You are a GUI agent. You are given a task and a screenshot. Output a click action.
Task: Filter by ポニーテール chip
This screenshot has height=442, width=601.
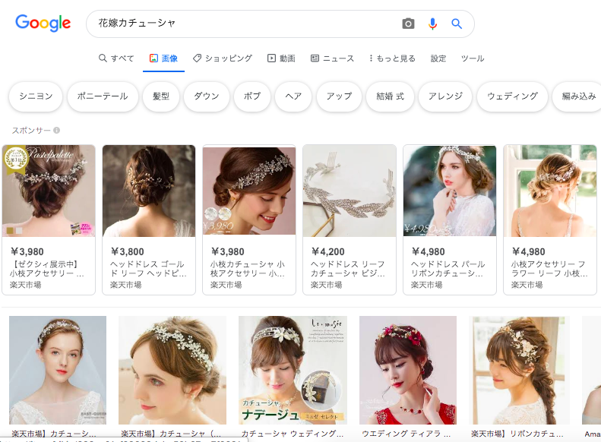(x=103, y=96)
